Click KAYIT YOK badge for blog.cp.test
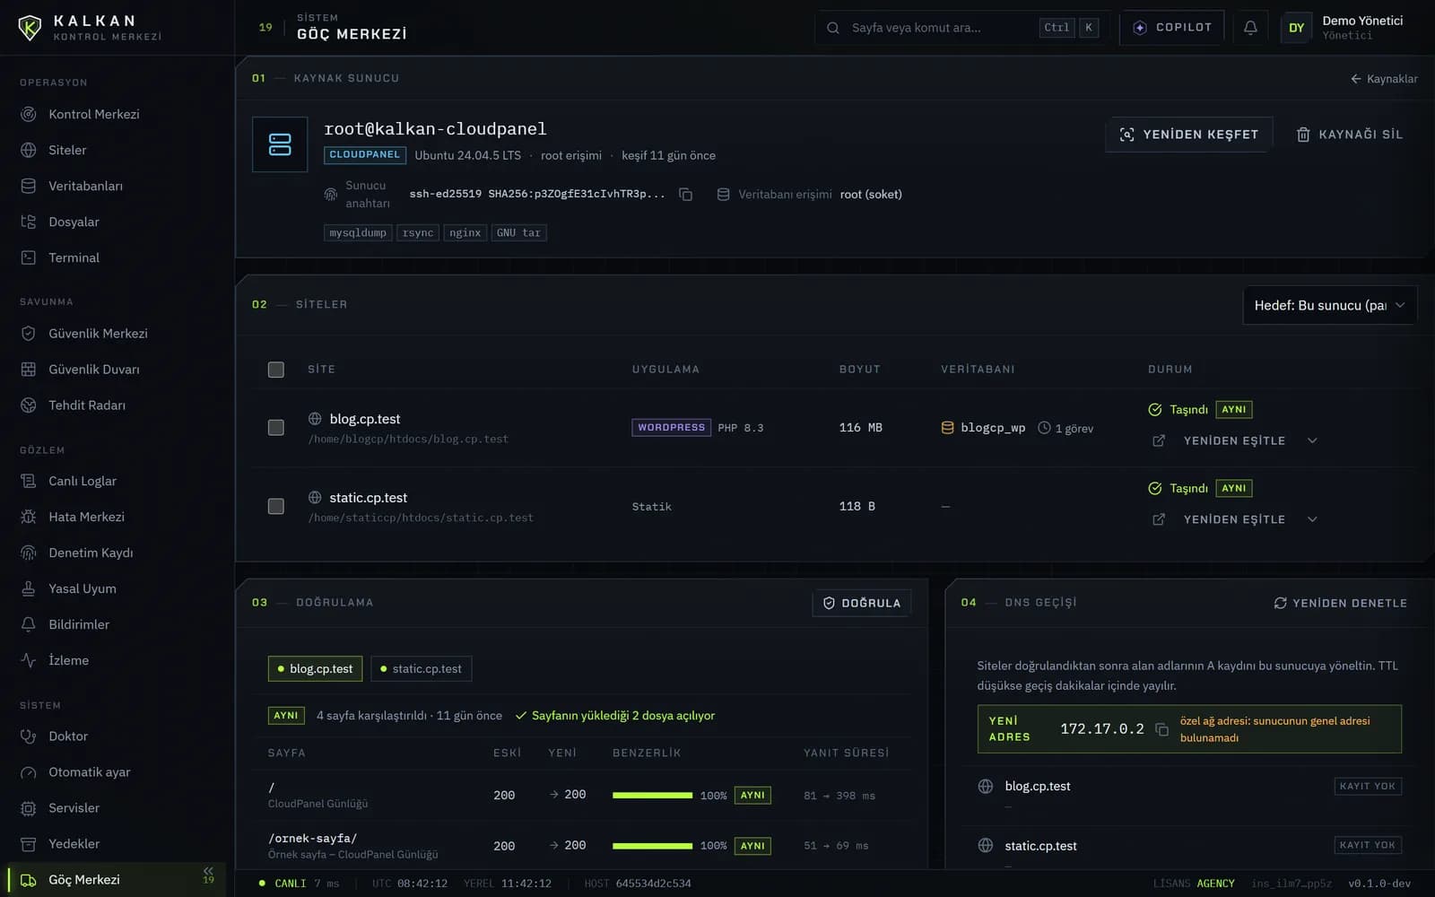This screenshot has width=1435, height=897. tap(1368, 787)
